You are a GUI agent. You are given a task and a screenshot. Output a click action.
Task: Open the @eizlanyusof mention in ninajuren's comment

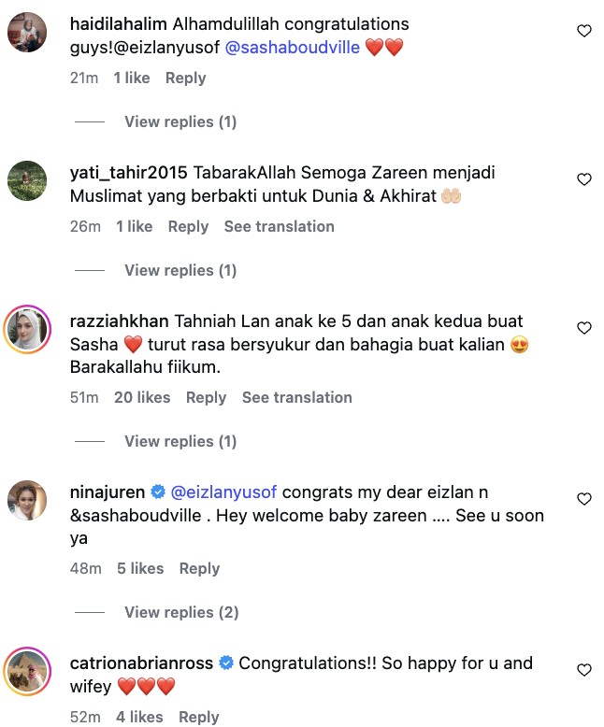point(224,492)
